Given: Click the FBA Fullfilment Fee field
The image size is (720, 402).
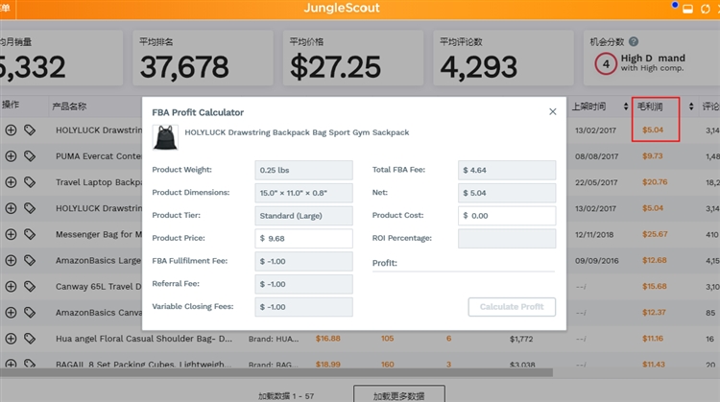Looking at the screenshot, I should (x=303, y=261).
